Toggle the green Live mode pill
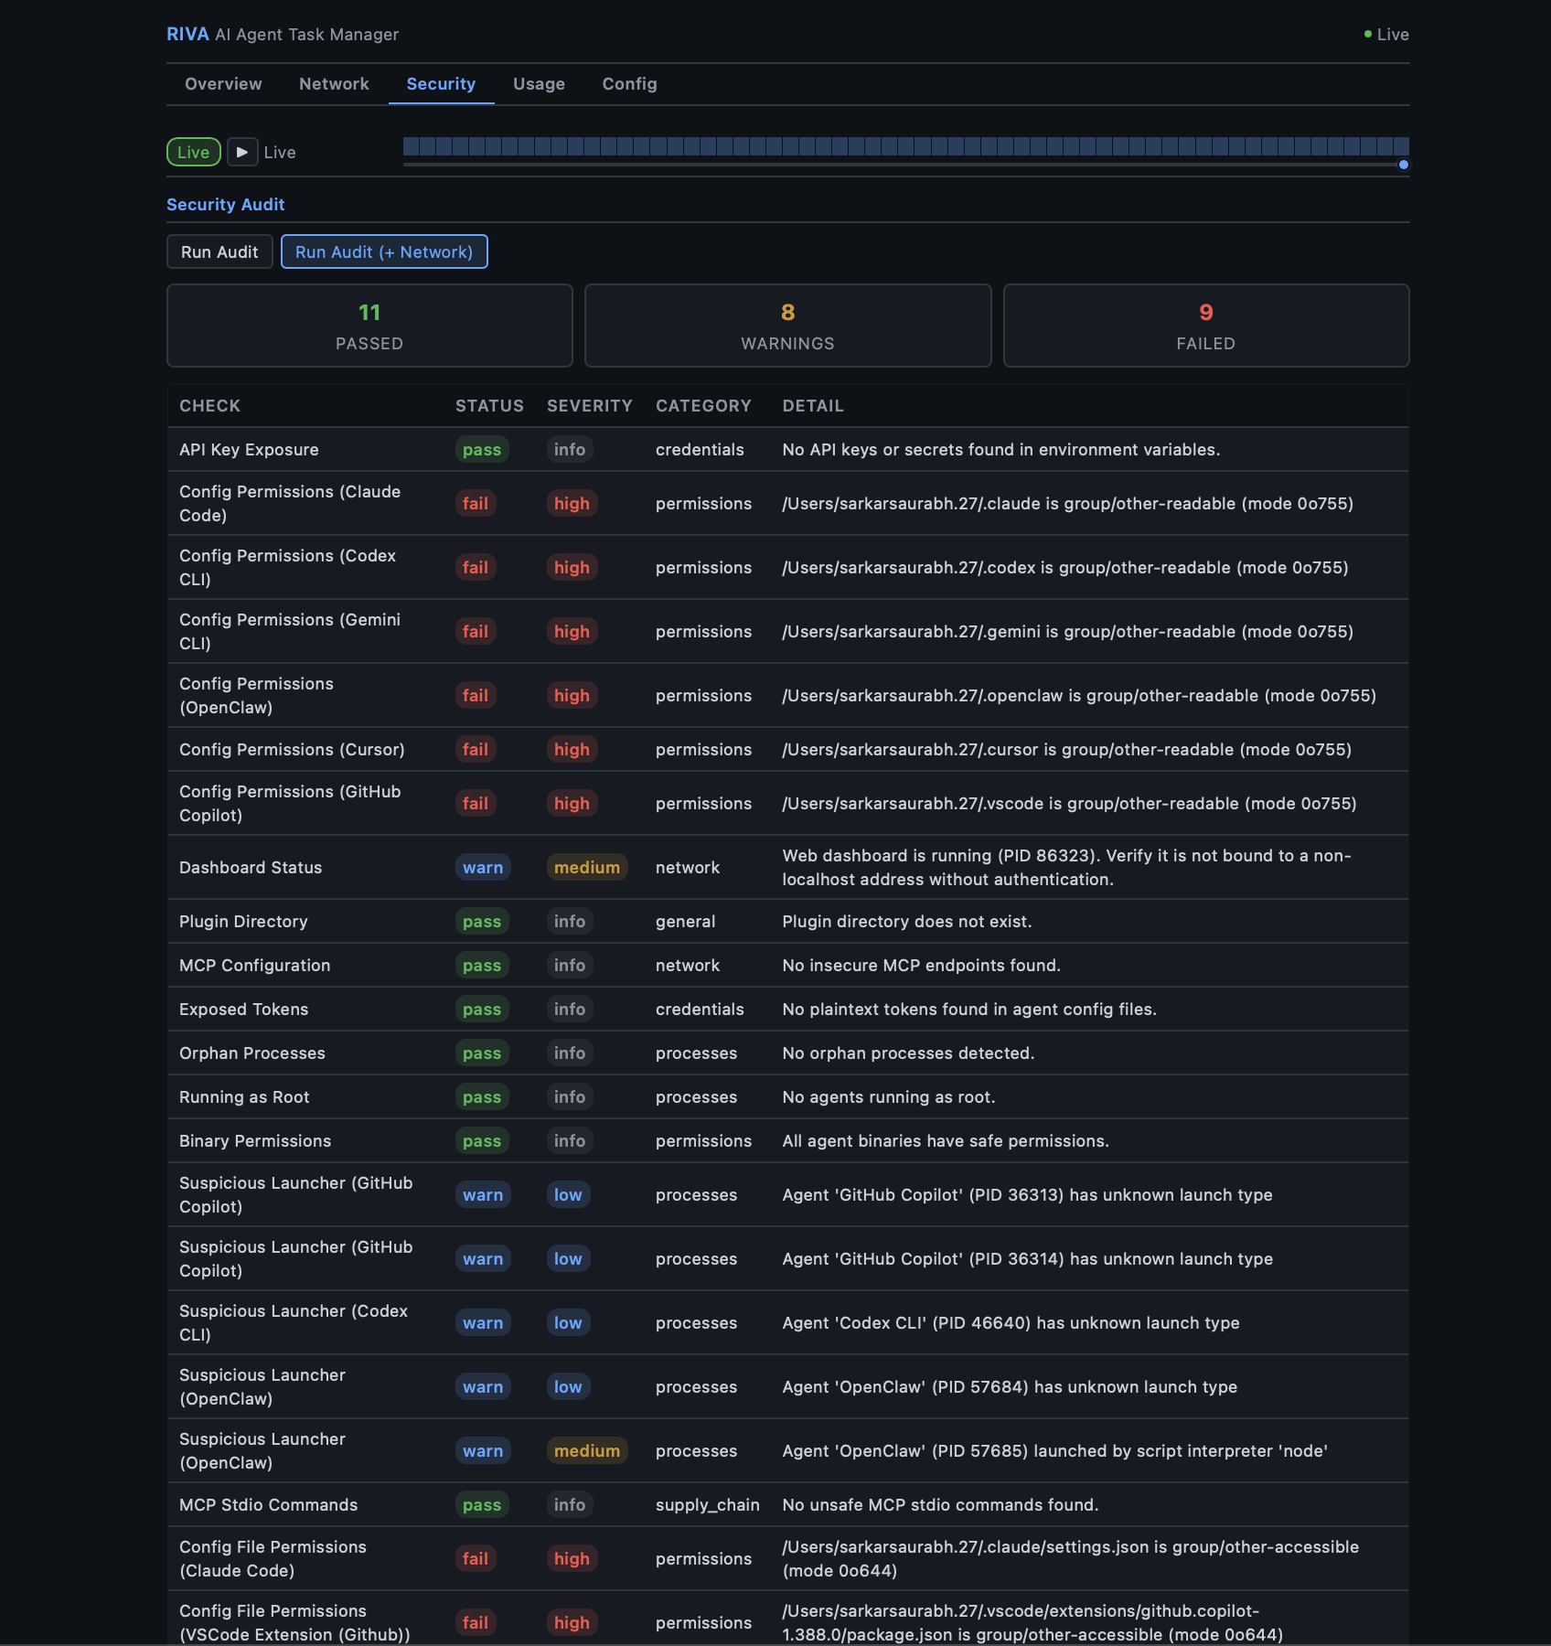Screen dimensions: 1551x1646 click(194, 152)
